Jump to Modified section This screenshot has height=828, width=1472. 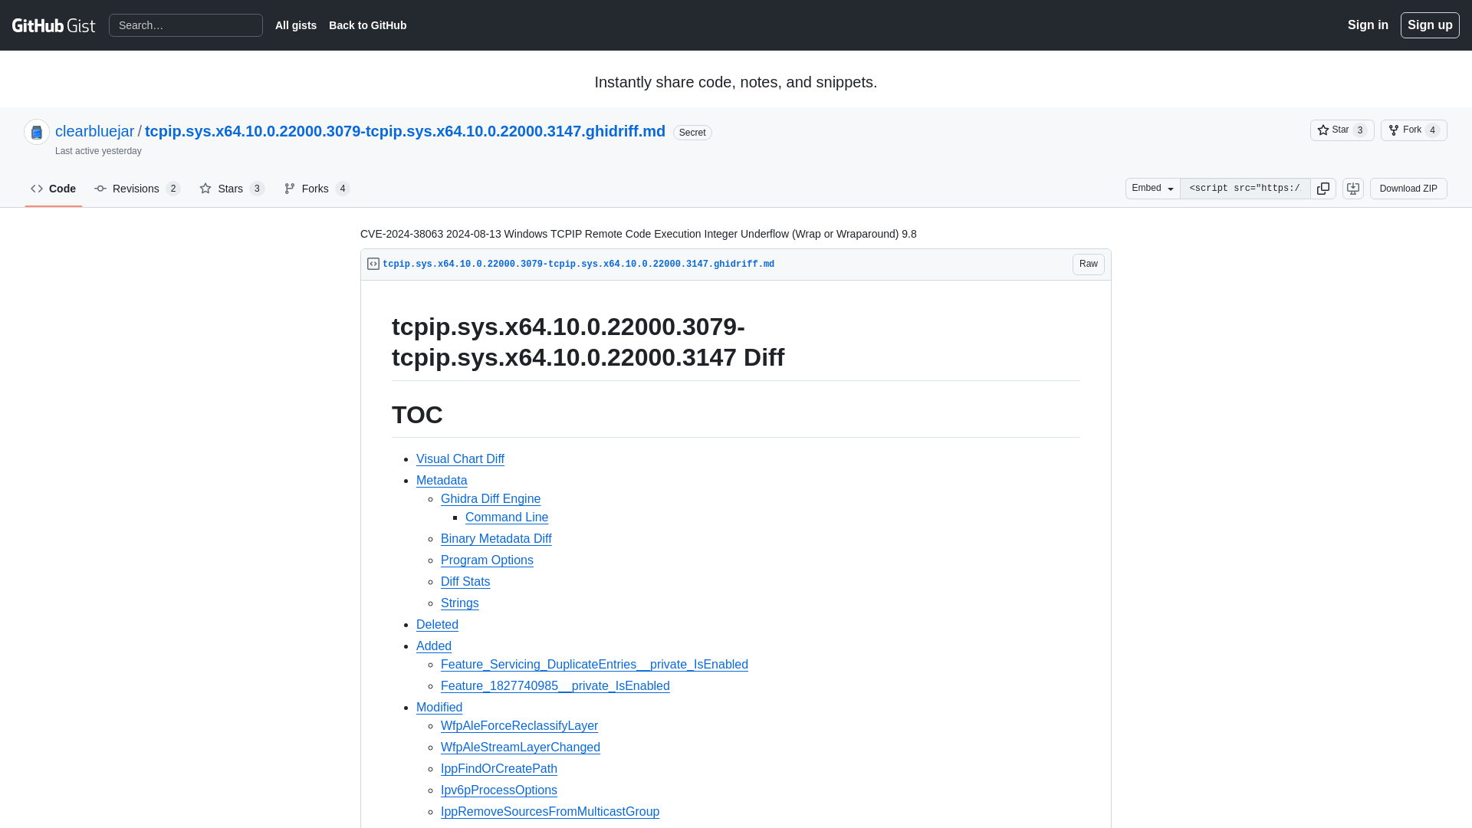click(439, 707)
